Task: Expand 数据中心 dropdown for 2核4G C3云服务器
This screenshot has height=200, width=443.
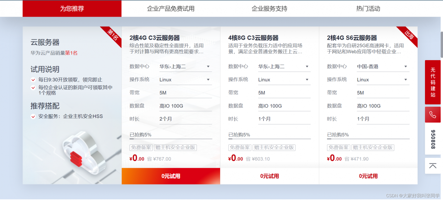Action: pyautogui.click(x=186, y=67)
